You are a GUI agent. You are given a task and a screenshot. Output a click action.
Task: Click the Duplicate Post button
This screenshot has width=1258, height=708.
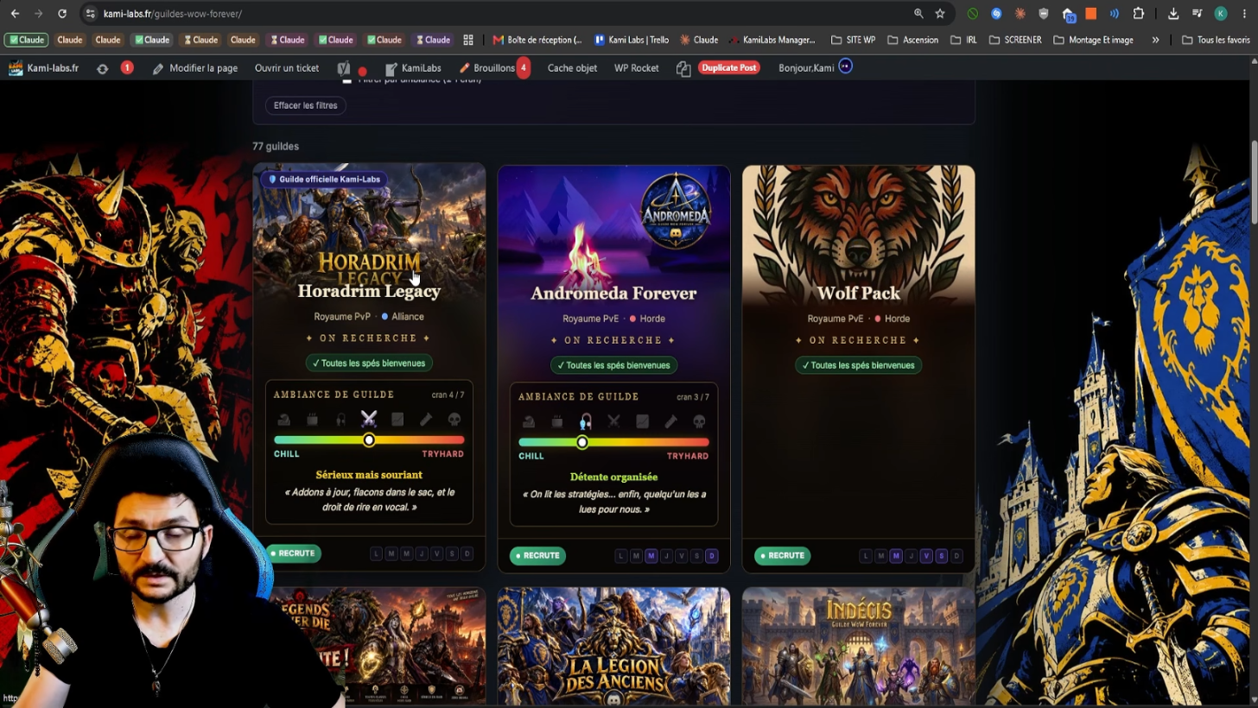click(729, 67)
